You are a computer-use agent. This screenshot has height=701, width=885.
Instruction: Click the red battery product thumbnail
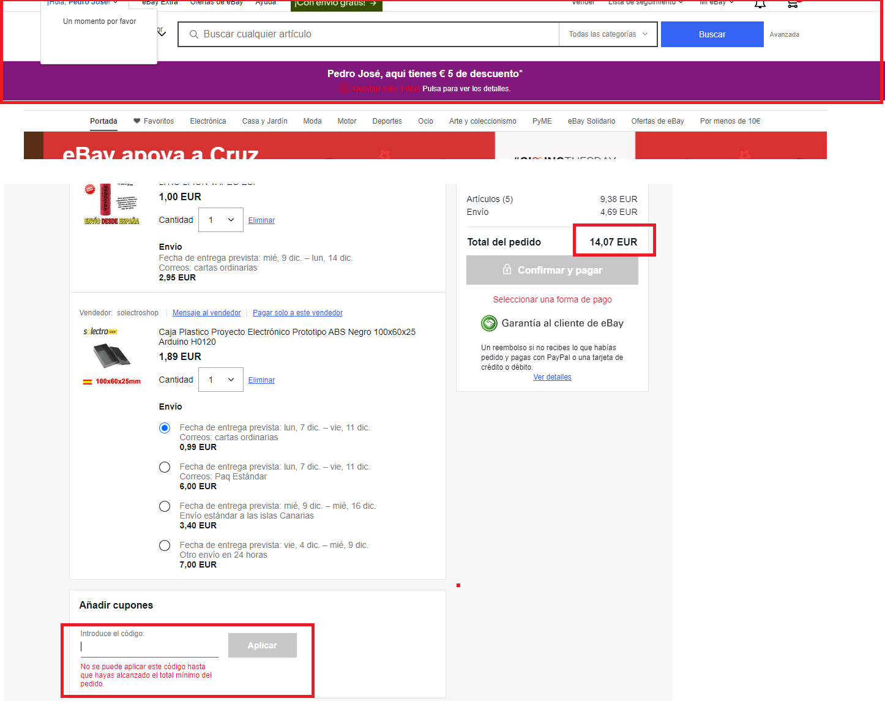click(x=105, y=199)
